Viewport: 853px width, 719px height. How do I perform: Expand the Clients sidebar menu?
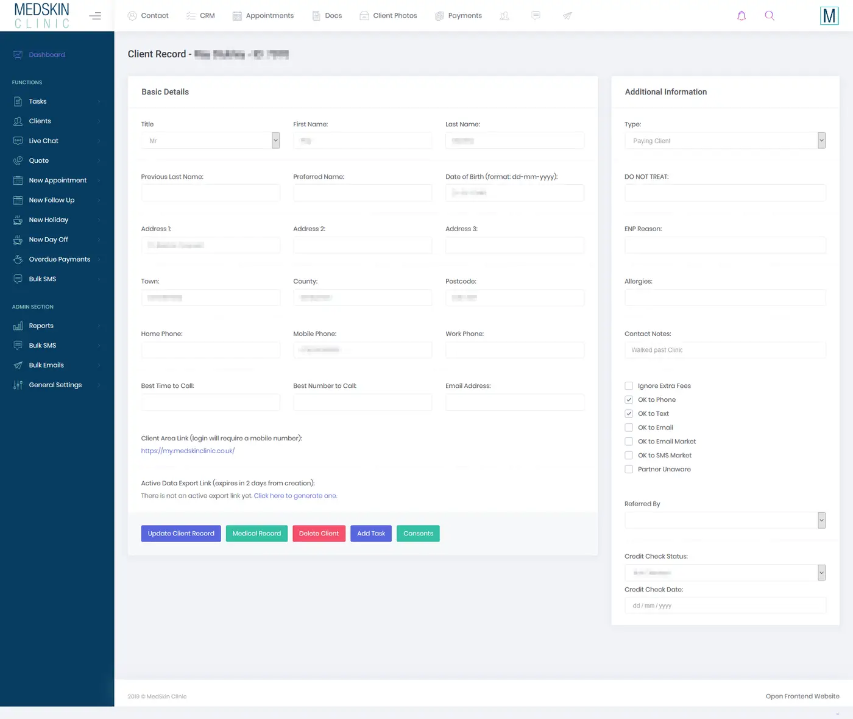point(57,121)
